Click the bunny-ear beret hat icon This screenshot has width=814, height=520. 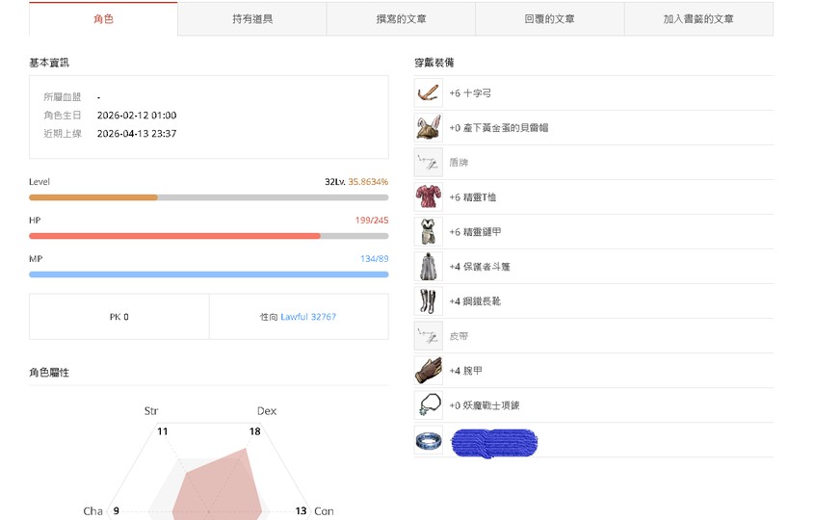429,128
